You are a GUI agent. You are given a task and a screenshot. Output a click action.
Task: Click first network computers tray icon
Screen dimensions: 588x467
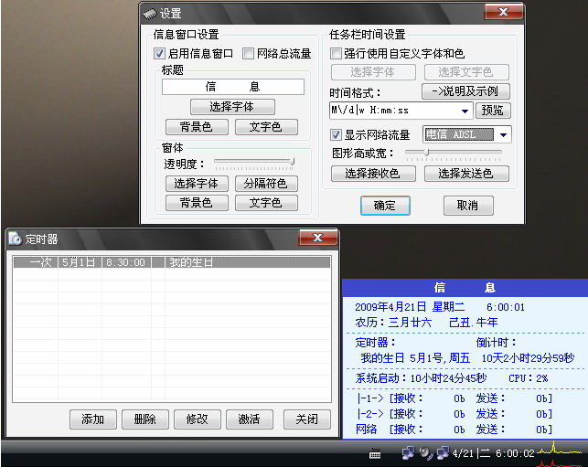[x=408, y=453]
